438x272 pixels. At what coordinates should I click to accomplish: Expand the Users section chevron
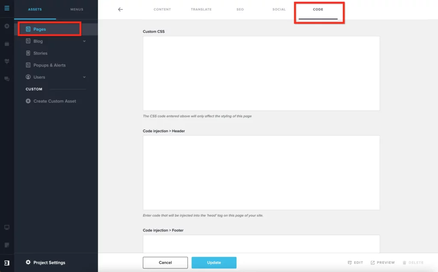[x=83, y=77]
